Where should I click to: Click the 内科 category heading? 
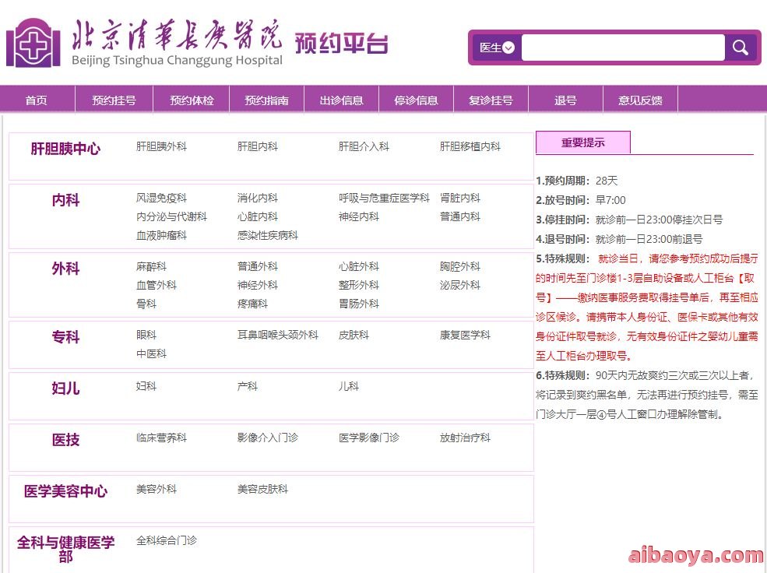pos(65,199)
